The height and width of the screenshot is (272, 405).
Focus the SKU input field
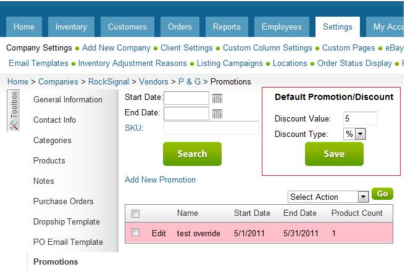click(211, 128)
